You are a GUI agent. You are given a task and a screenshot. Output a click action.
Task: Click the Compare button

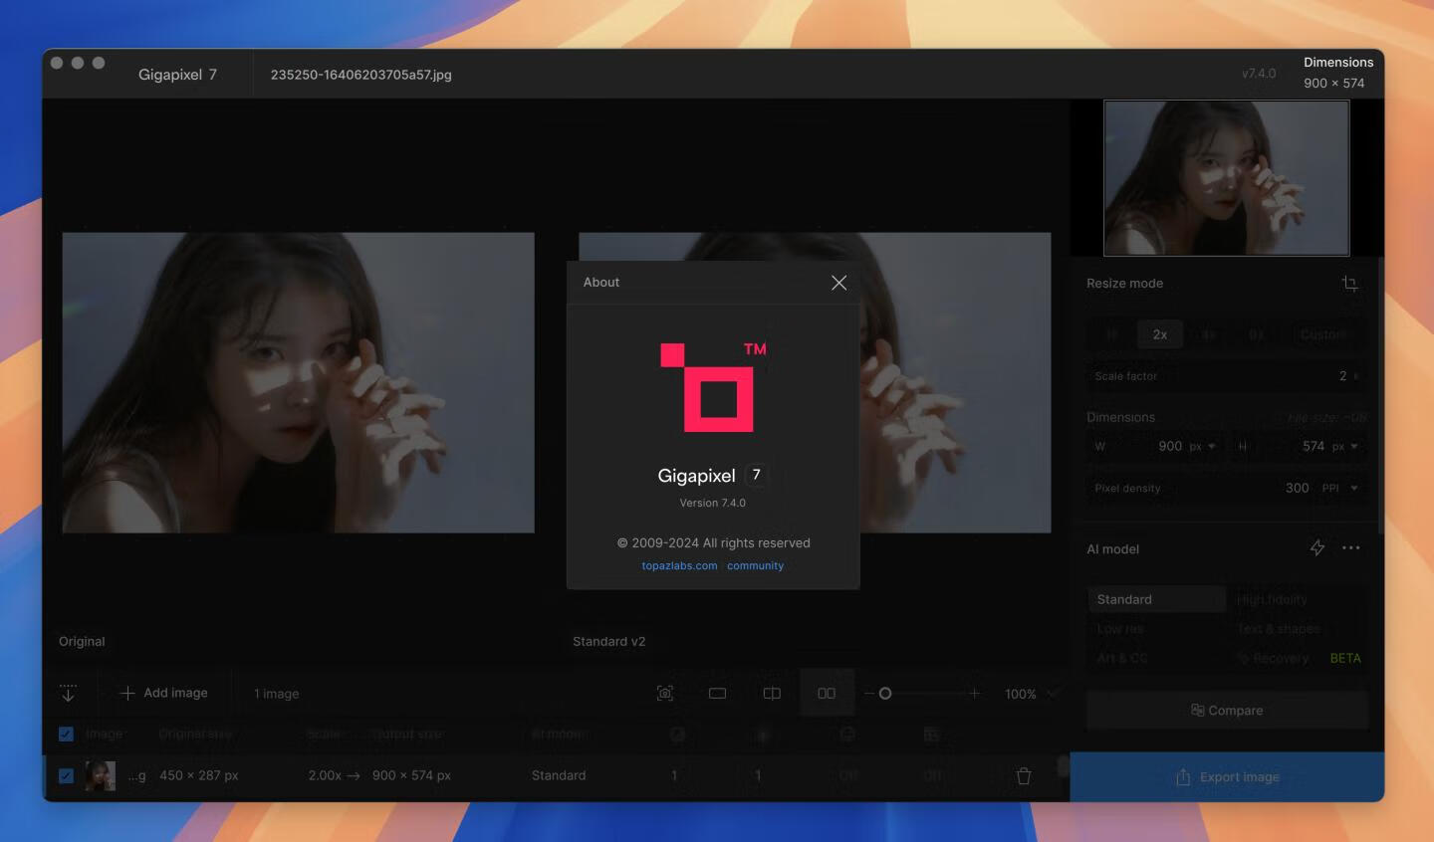[1227, 711]
